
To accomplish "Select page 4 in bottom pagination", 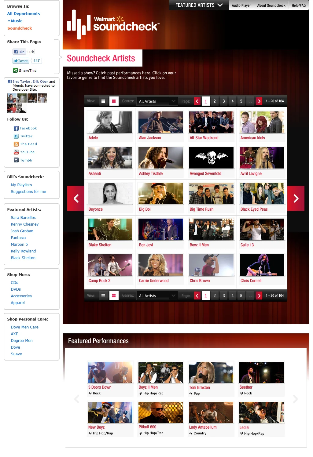I will pos(233,296).
